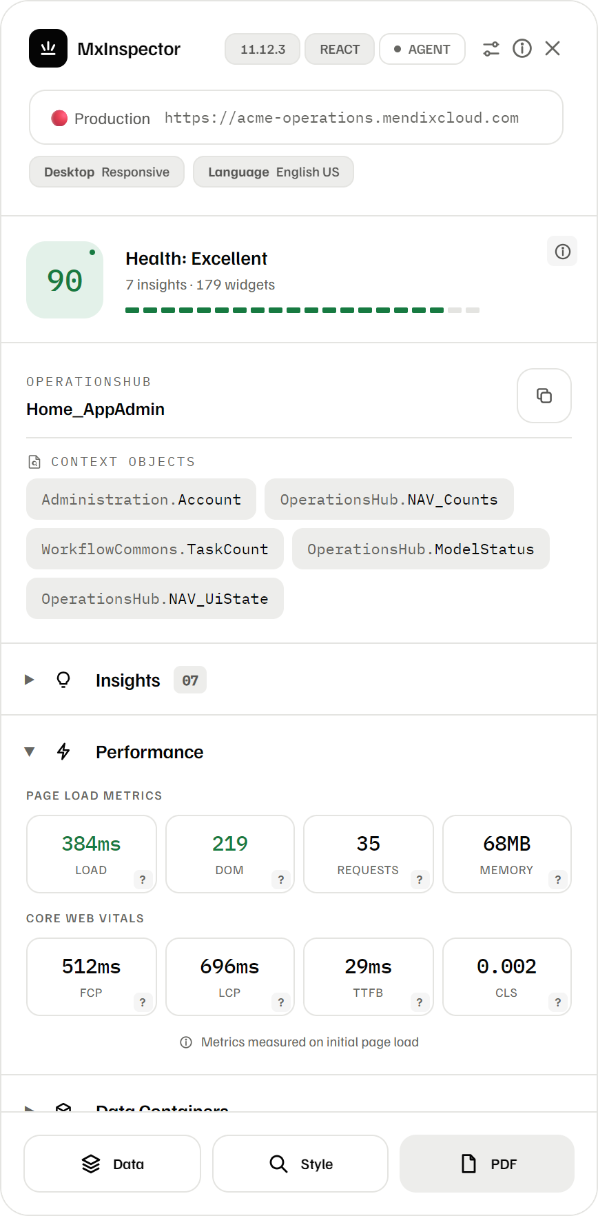Click the Desktop Responsive chip

pyautogui.click(x=107, y=172)
